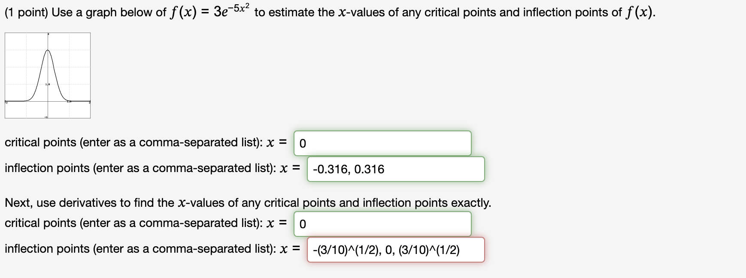Click the red-outlined inflection points field
This screenshot has height=278, width=746.
click(x=395, y=249)
